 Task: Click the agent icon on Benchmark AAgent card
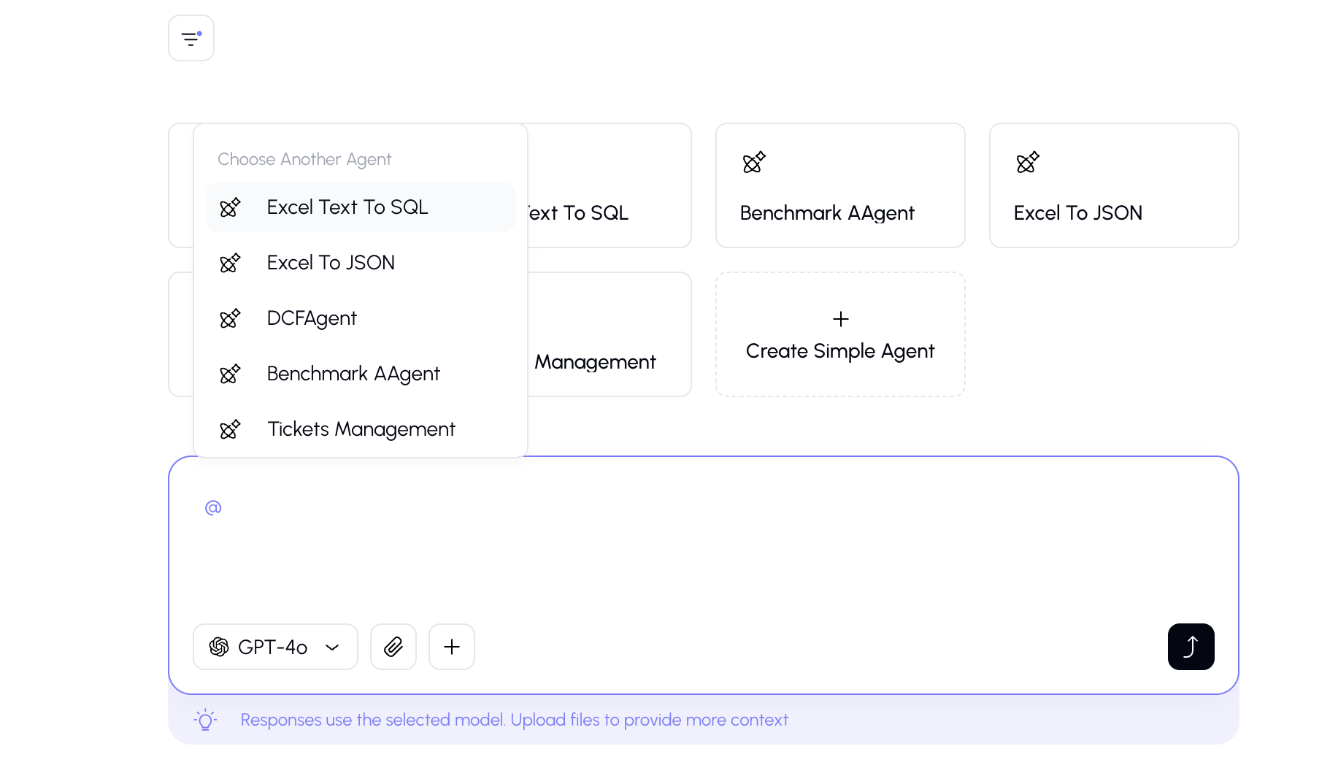pos(753,162)
